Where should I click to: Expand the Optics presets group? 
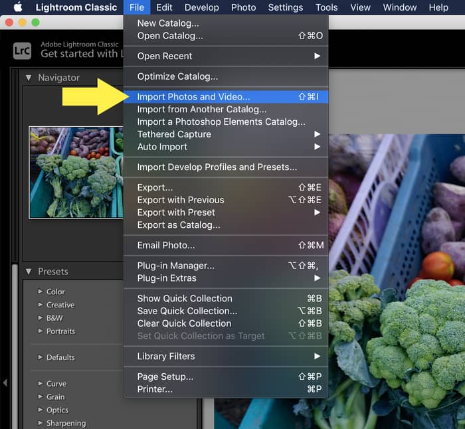point(41,410)
